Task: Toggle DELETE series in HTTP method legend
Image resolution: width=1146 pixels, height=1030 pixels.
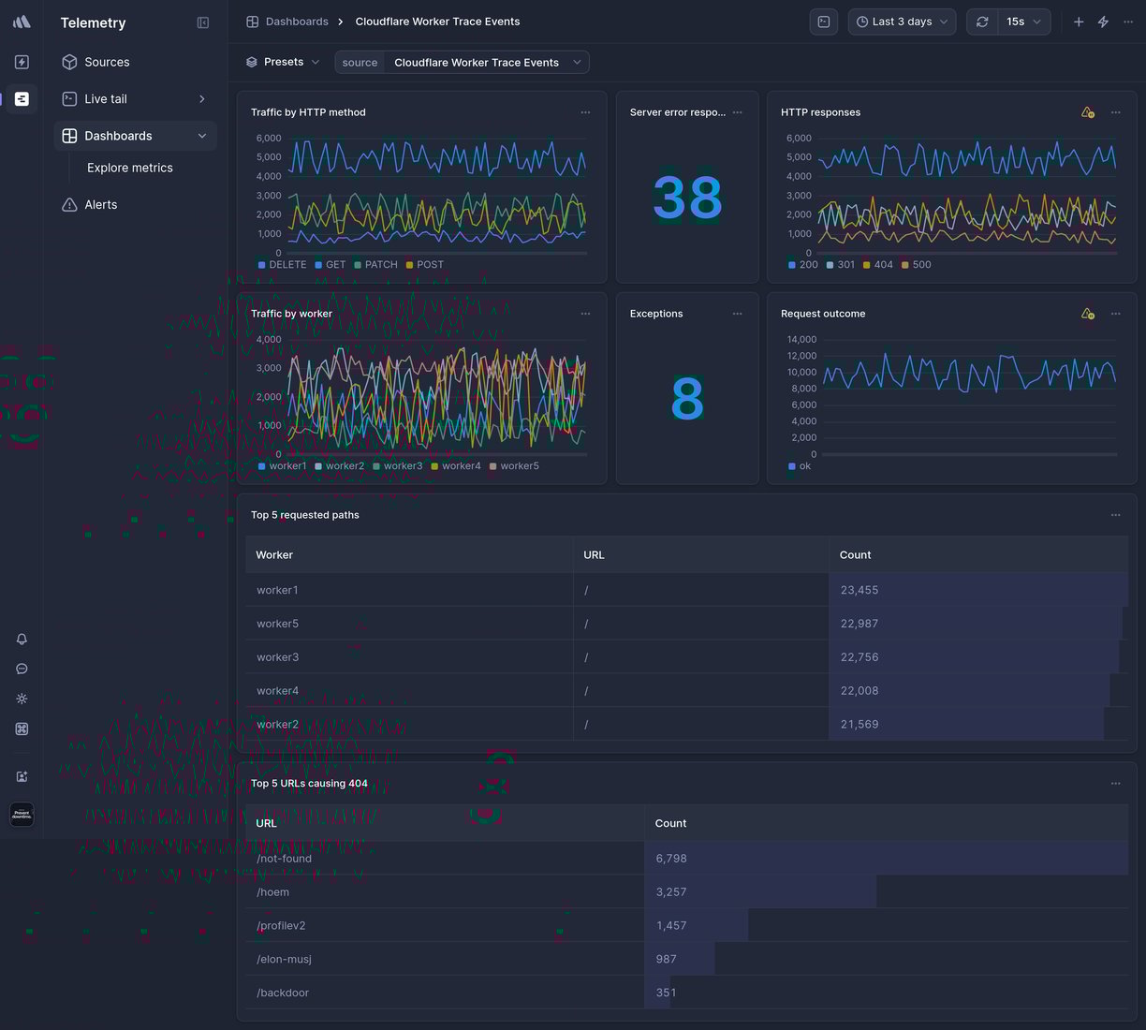Action: coord(282,265)
